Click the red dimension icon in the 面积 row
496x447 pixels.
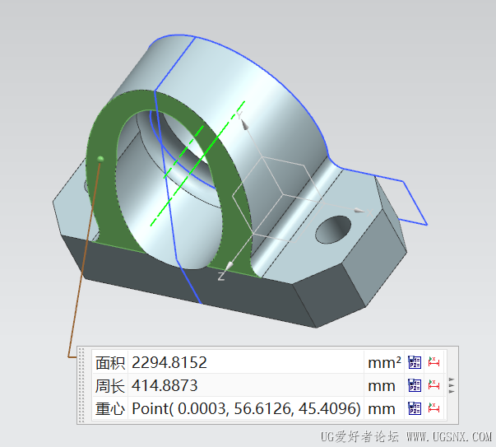(433, 362)
